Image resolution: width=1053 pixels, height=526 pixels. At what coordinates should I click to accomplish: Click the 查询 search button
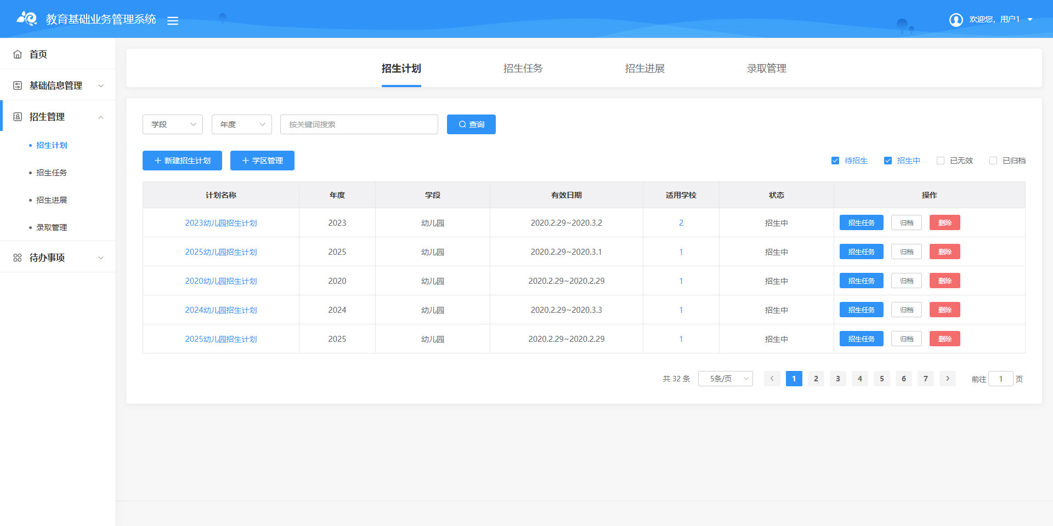(x=471, y=124)
